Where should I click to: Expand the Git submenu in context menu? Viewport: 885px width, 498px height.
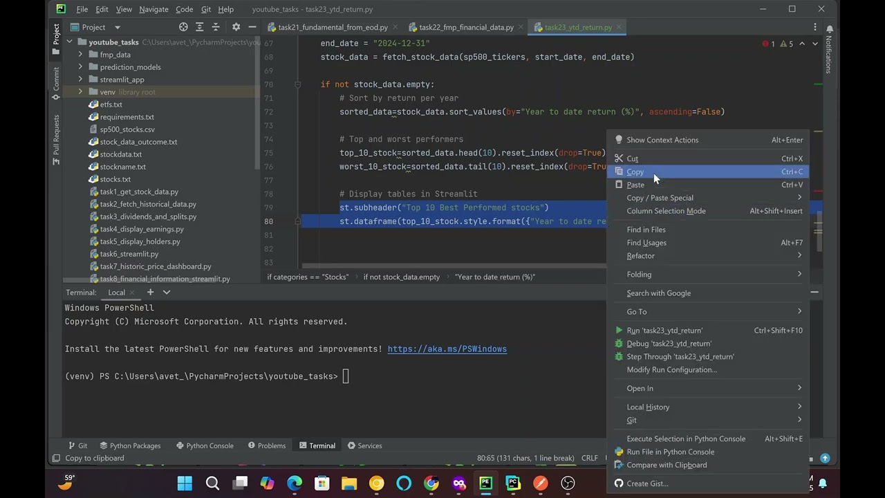click(x=708, y=421)
